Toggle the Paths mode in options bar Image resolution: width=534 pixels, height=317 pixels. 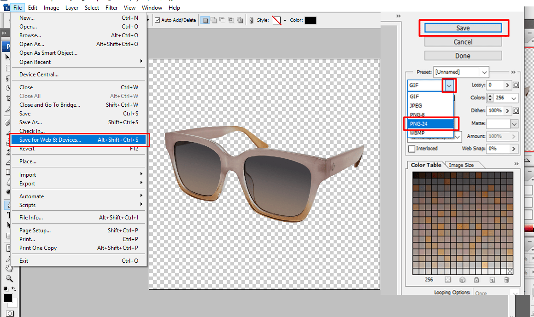205,20
